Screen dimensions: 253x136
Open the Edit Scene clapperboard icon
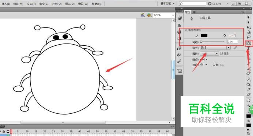(x=143, y=15)
